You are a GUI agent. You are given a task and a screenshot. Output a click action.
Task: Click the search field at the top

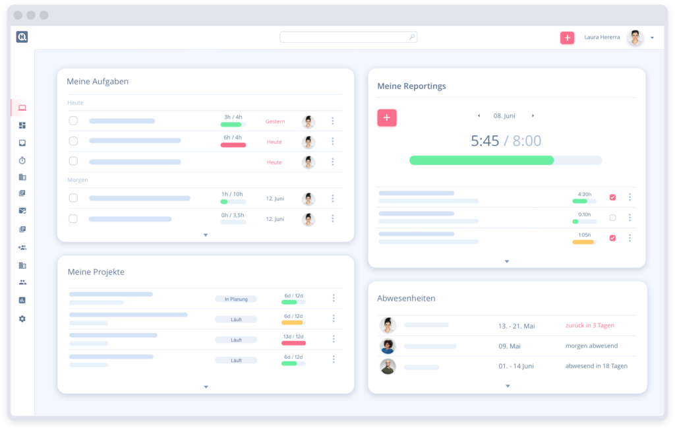348,37
